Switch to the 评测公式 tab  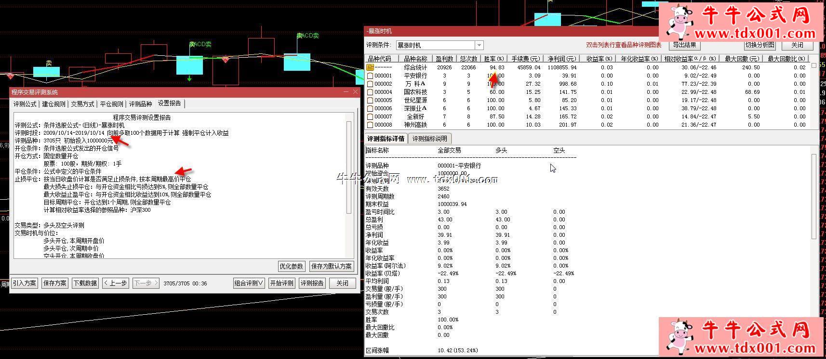click(x=25, y=104)
